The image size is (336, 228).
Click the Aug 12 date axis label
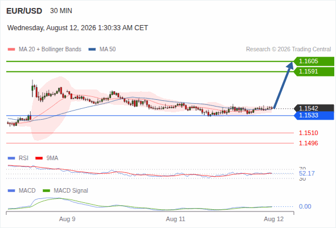tap(274, 219)
